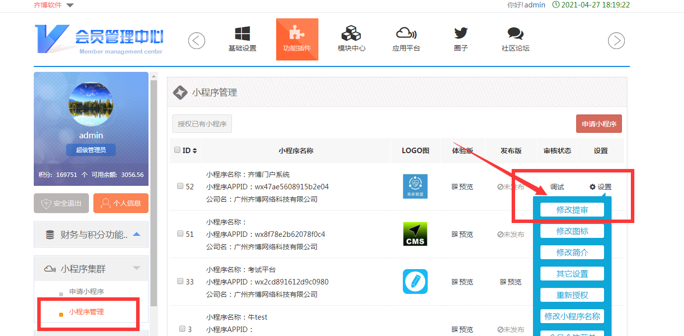Viewport: 684px width, 336px height.
Task: Click the 应用平台 cloud icon
Action: pyautogui.click(x=406, y=34)
